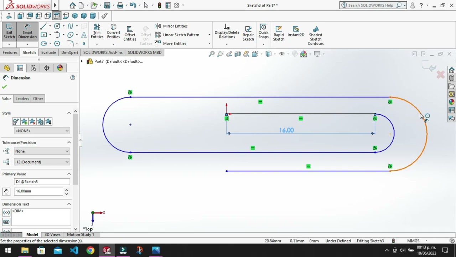Collapse the Primary Value section

pos(69,174)
